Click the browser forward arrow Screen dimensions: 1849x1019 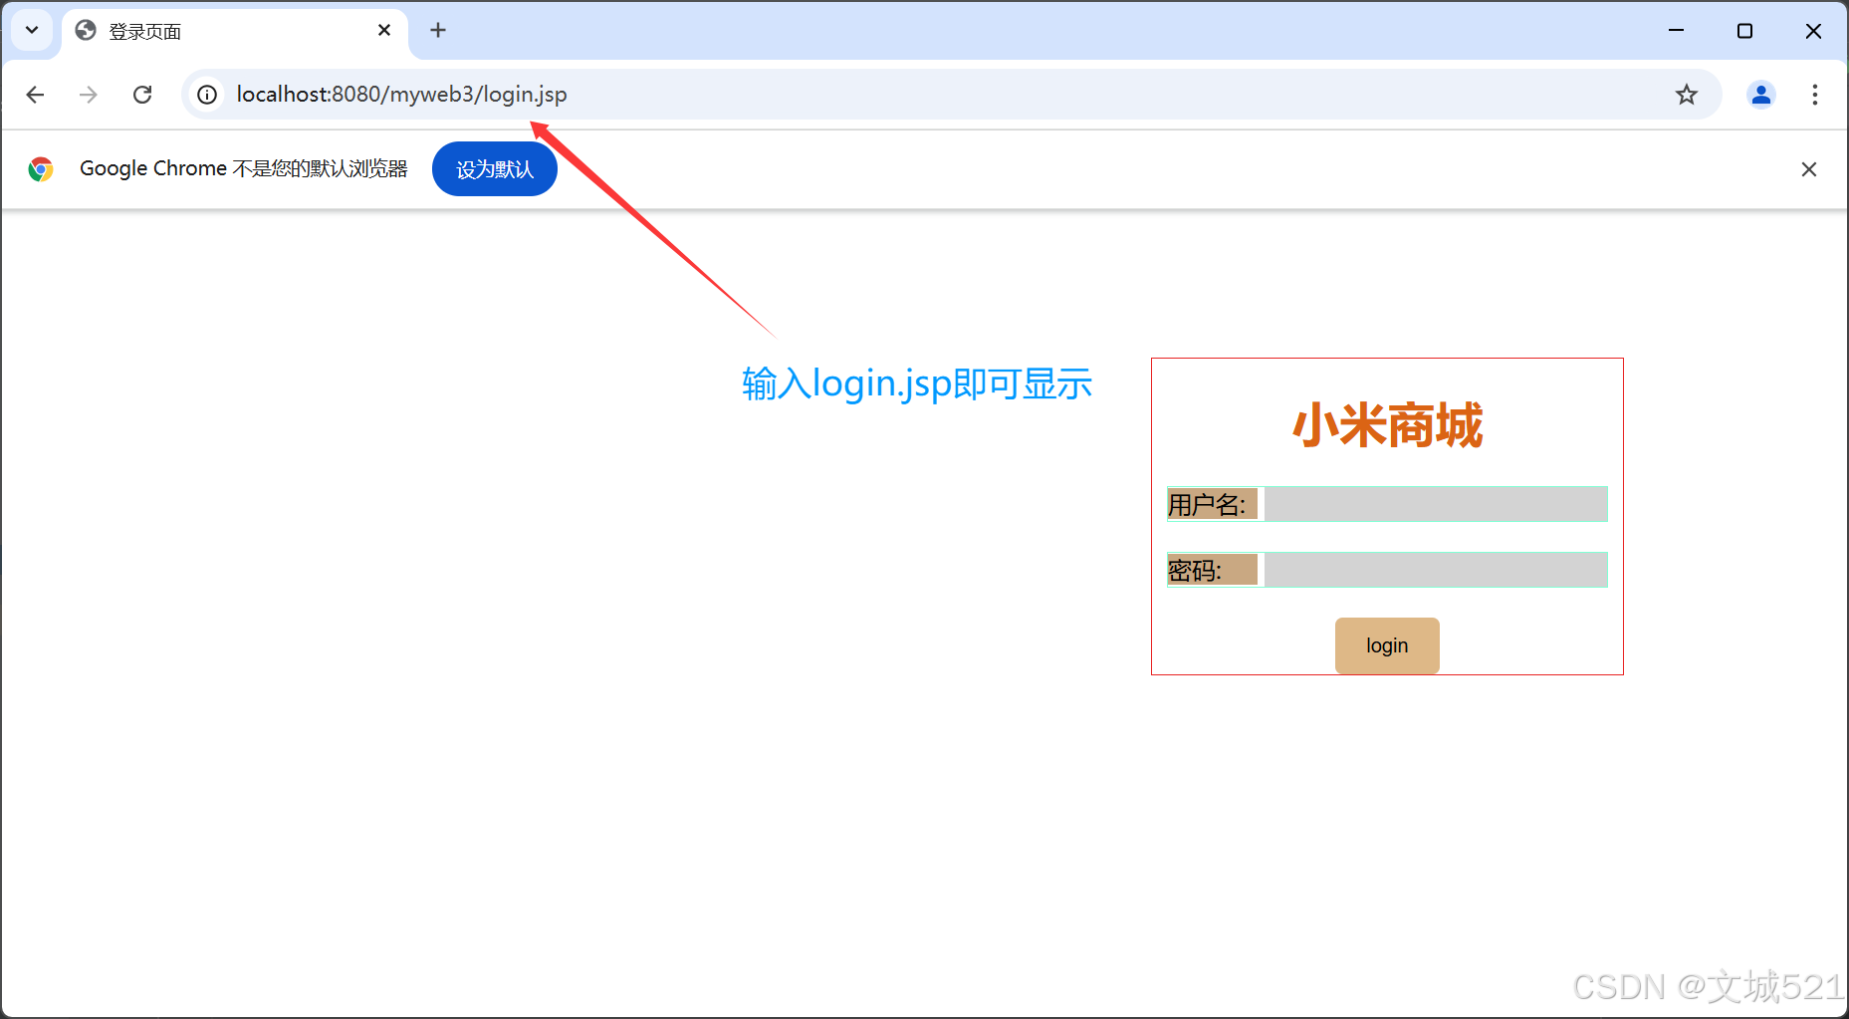click(x=89, y=95)
